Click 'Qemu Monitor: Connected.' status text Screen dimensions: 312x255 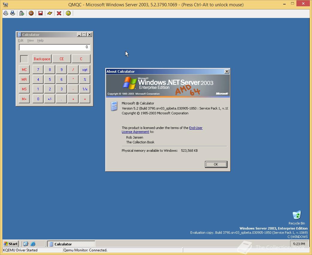pos(85,250)
